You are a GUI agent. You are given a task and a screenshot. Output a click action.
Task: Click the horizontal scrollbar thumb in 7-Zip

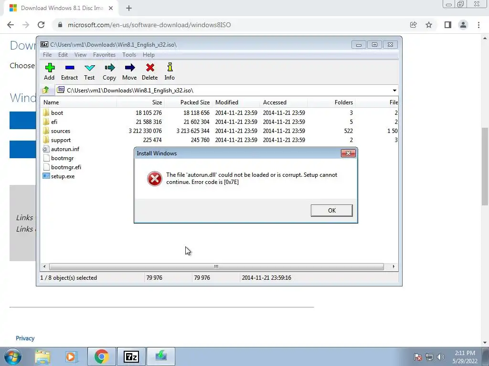tap(216, 267)
